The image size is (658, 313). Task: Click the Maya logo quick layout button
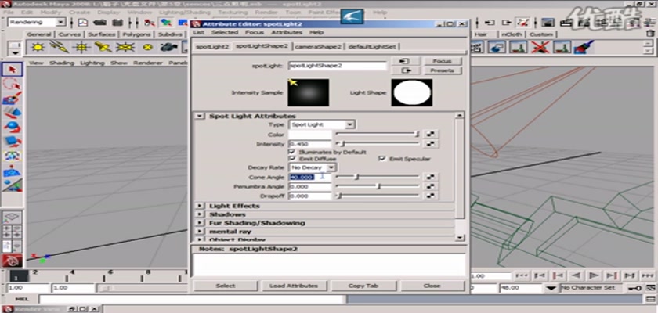pos(13,261)
